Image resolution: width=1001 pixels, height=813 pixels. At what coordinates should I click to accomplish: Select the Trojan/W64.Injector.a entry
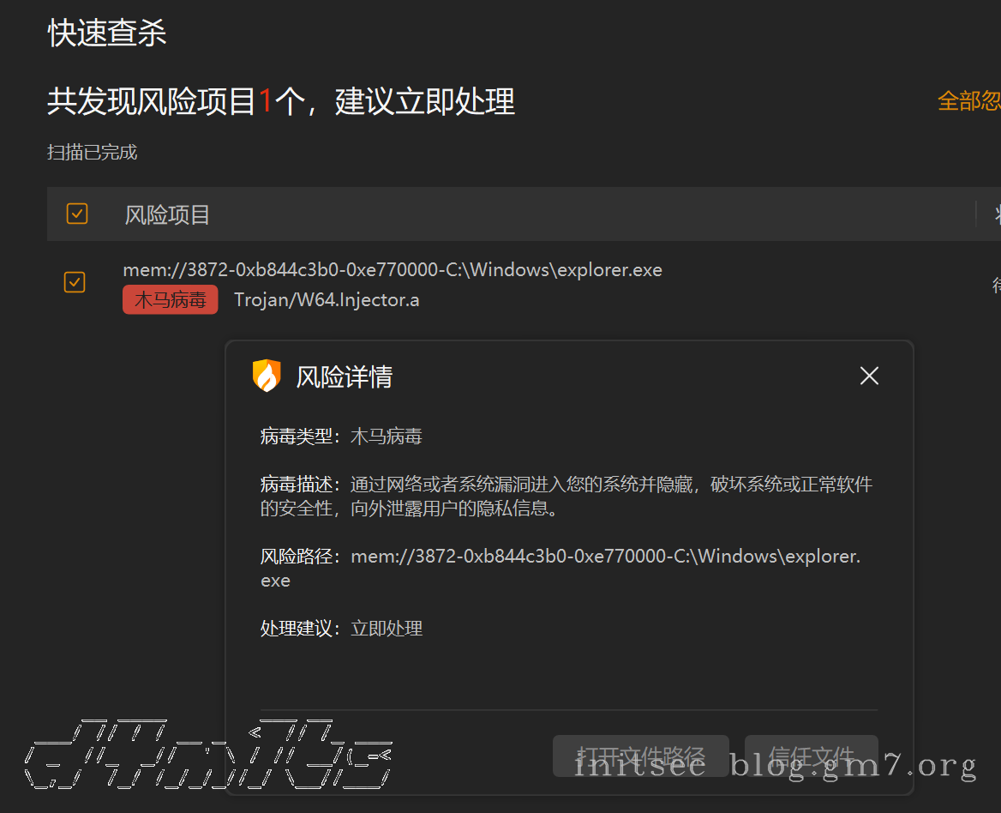coord(327,299)
